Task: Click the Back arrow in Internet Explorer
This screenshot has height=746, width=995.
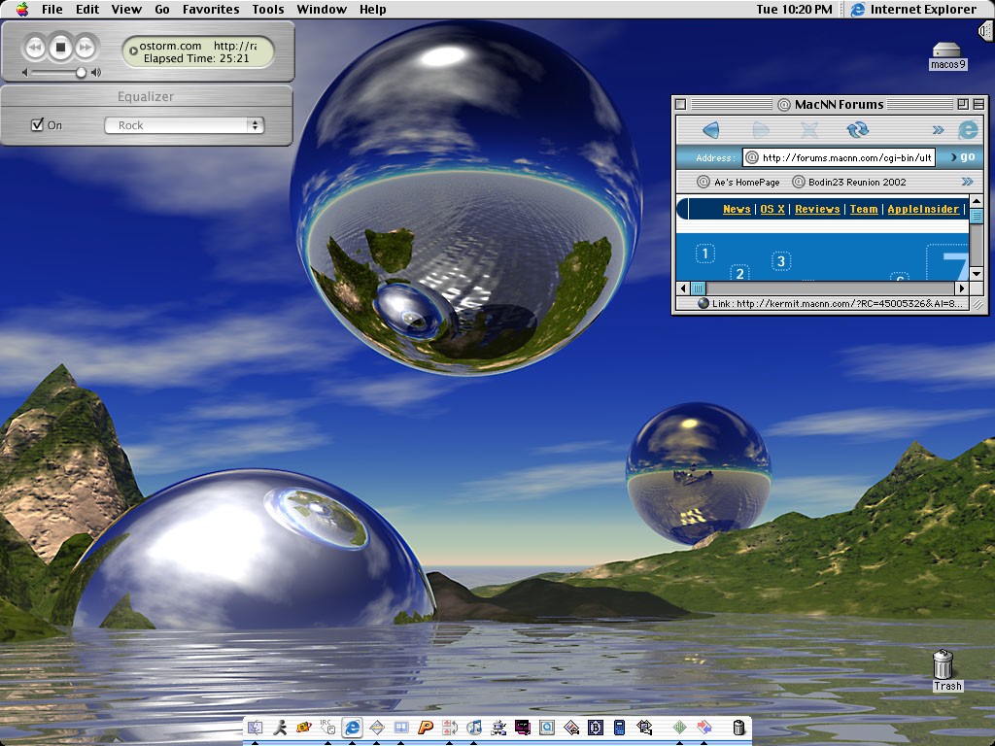Action: tap(710, 130)
